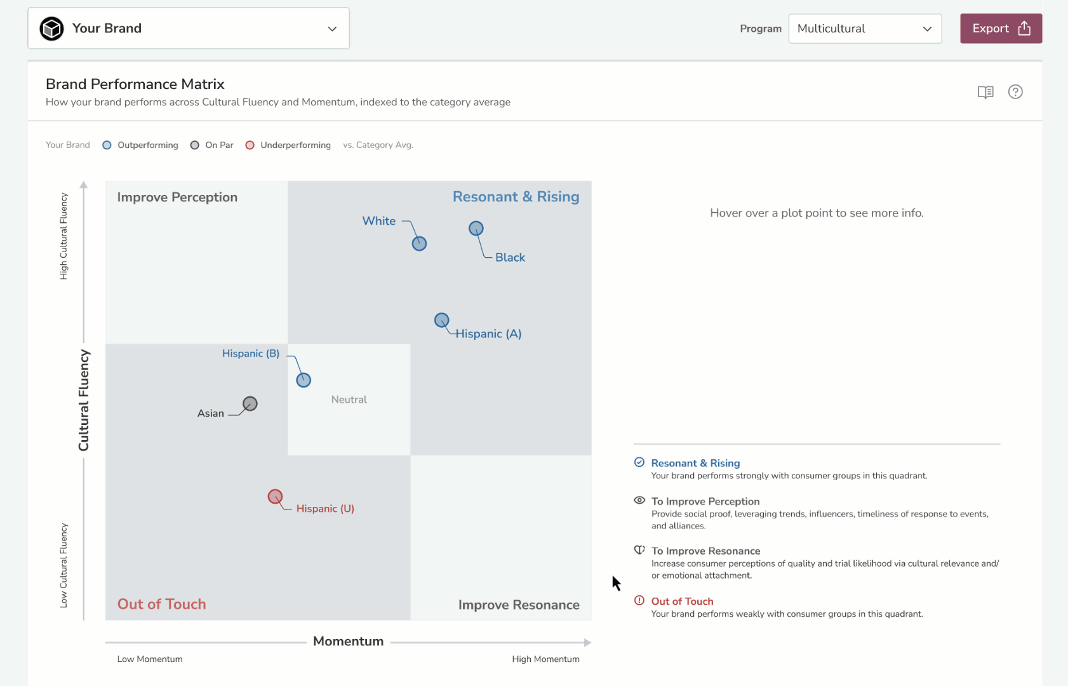This screenshot has height=686, width=1068.
Task: Click the Improve Resonance quadrant title
Action: pos(519,605)
